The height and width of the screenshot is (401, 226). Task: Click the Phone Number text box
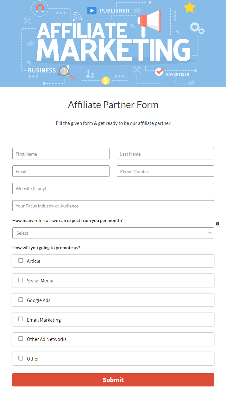[165, 171]
